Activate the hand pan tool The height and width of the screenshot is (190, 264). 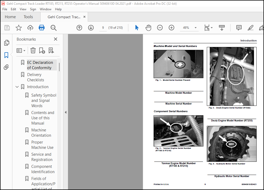(x=148, y=28)
